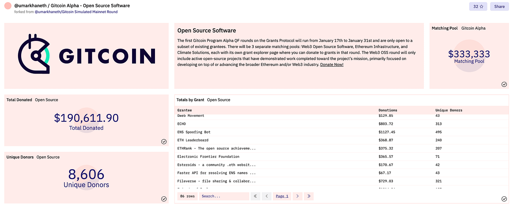Open the forked-from Gitcoin Simulated Mainnet Round link
This screenshot has height=207, width=514.
coord(76,12)
